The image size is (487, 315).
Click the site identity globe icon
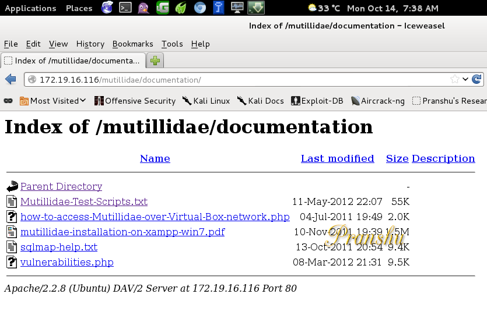(32, 80)
